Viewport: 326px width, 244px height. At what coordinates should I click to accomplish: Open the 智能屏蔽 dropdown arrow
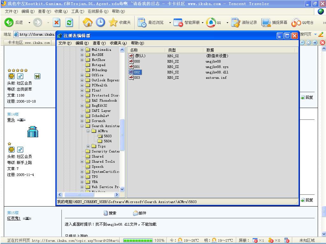pyautogui.click(x=202, y=23)
